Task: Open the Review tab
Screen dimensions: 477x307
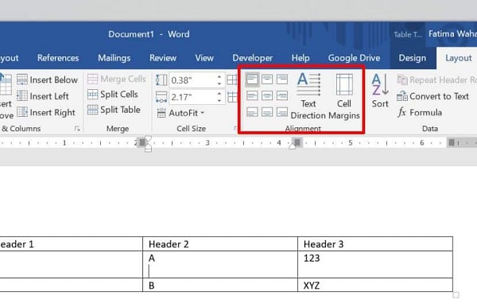Action: (x=163, y=58)
